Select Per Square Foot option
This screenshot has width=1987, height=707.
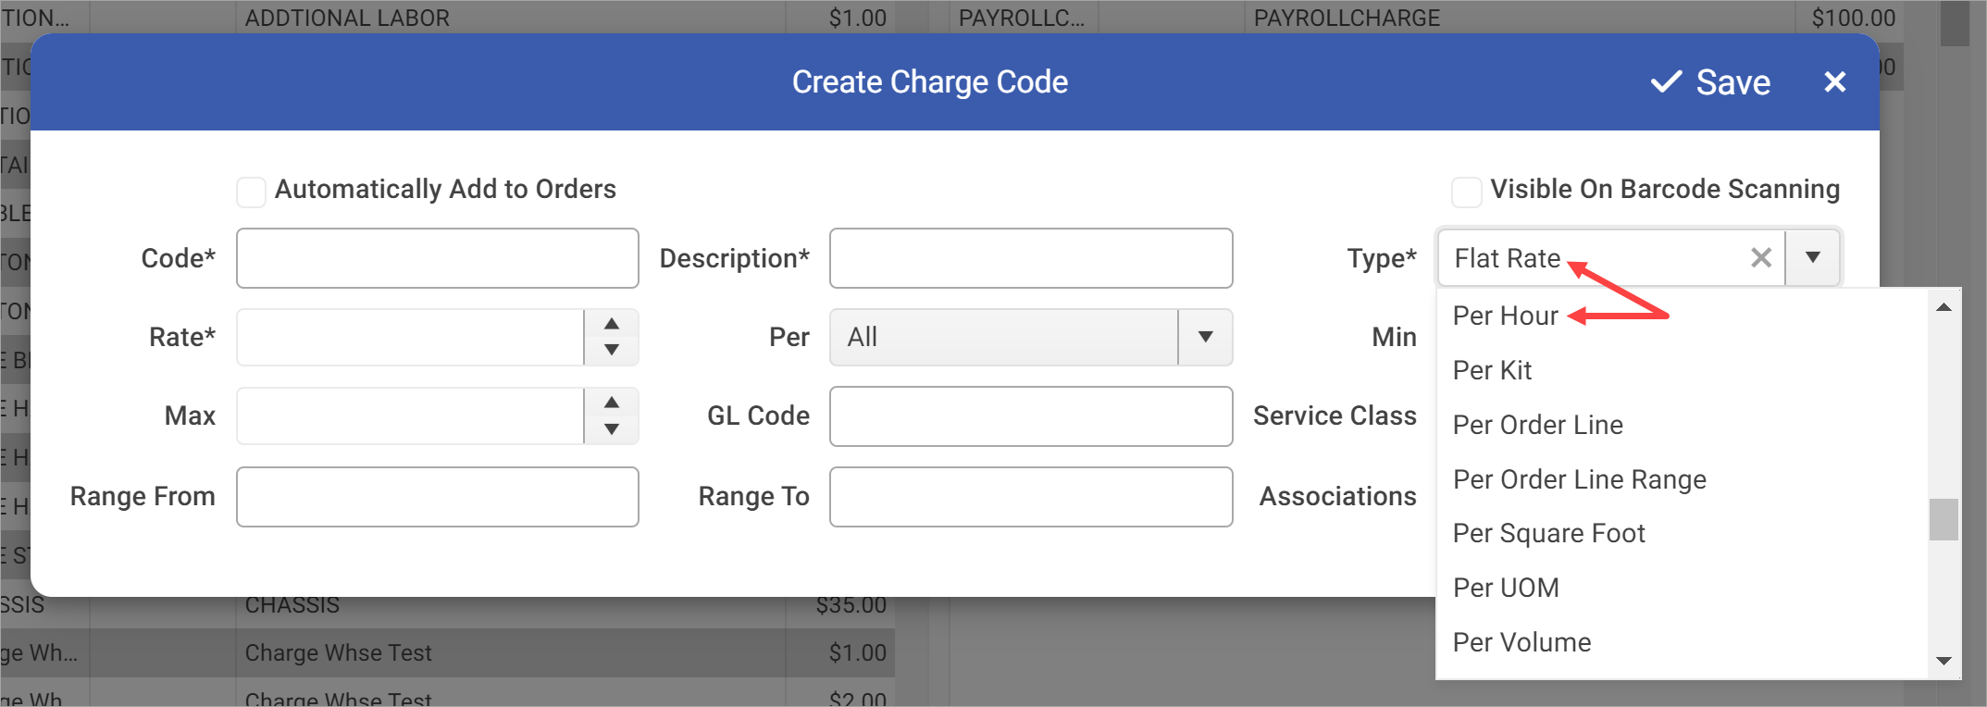[x=1549, y=533]
